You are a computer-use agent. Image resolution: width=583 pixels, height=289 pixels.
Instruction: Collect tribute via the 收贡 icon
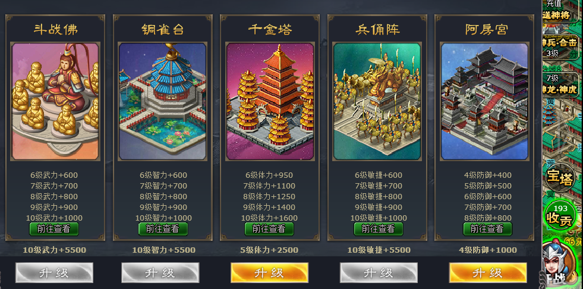[560, 216]
